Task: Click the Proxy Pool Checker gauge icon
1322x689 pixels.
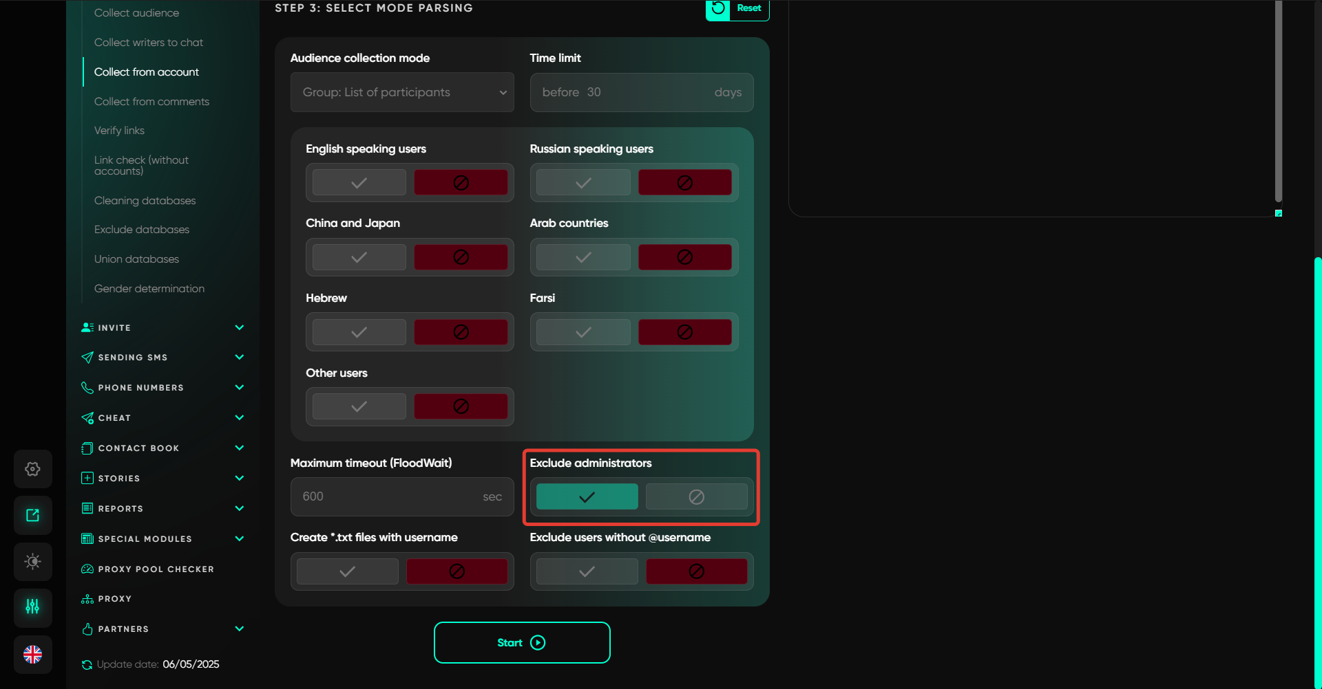Action: (x=87, y=569)
